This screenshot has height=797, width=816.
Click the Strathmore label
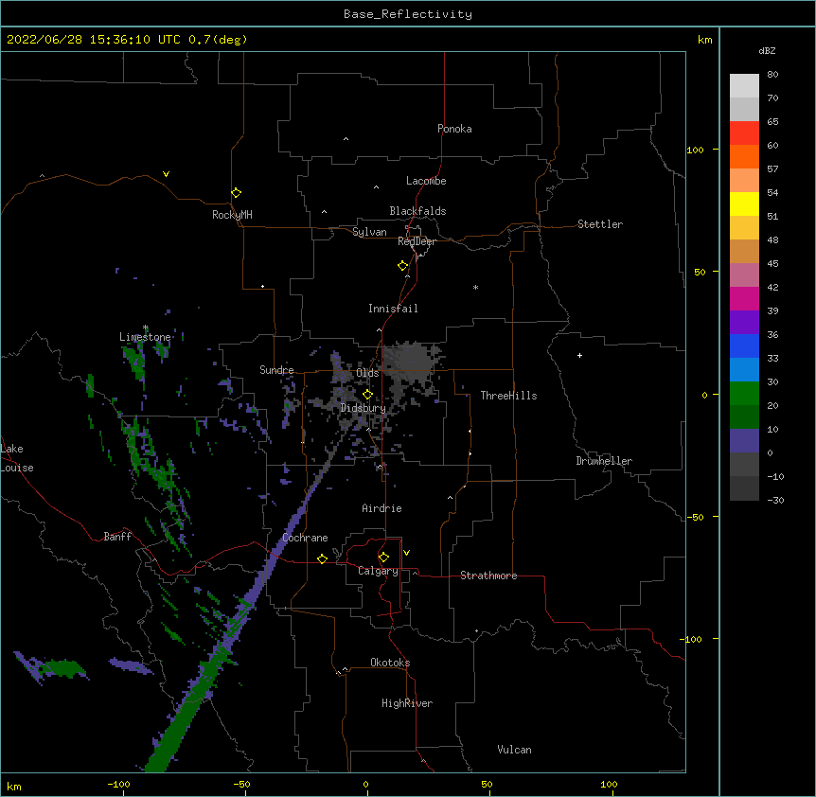tap(488, 576)
